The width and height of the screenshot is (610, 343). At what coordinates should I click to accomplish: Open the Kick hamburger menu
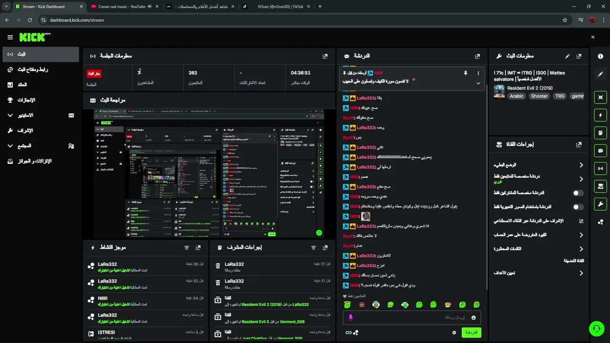click(x=10, y=37)
